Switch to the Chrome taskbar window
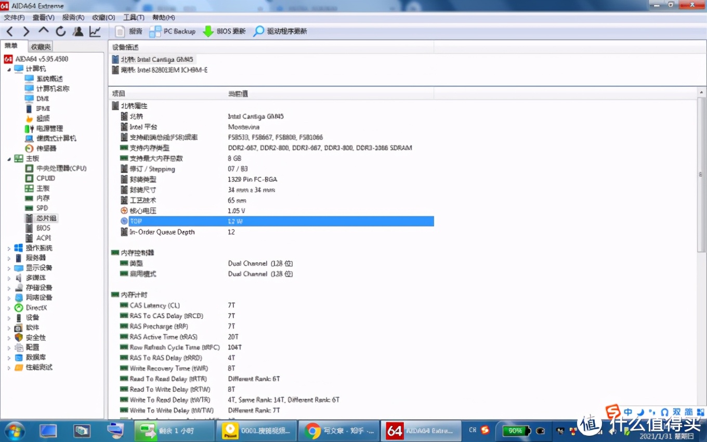The height and width of the screenshot is (442, 707). pos(338,431)
